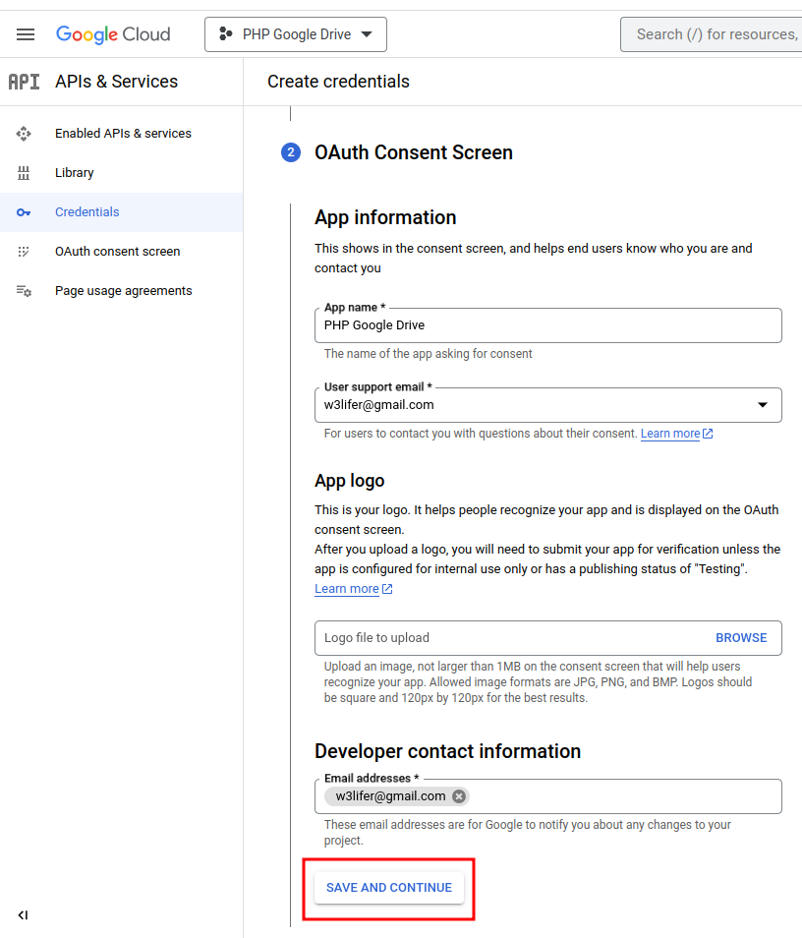Go to the Library page
The image size is (802, 938).
(75, 173)
